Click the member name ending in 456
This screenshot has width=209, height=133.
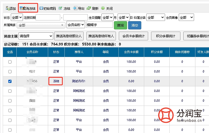(x=32, y=81)
